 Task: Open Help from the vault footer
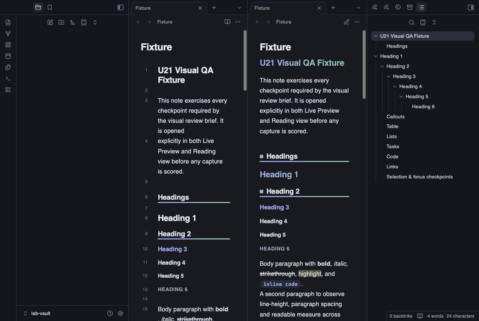coord(110,314)
